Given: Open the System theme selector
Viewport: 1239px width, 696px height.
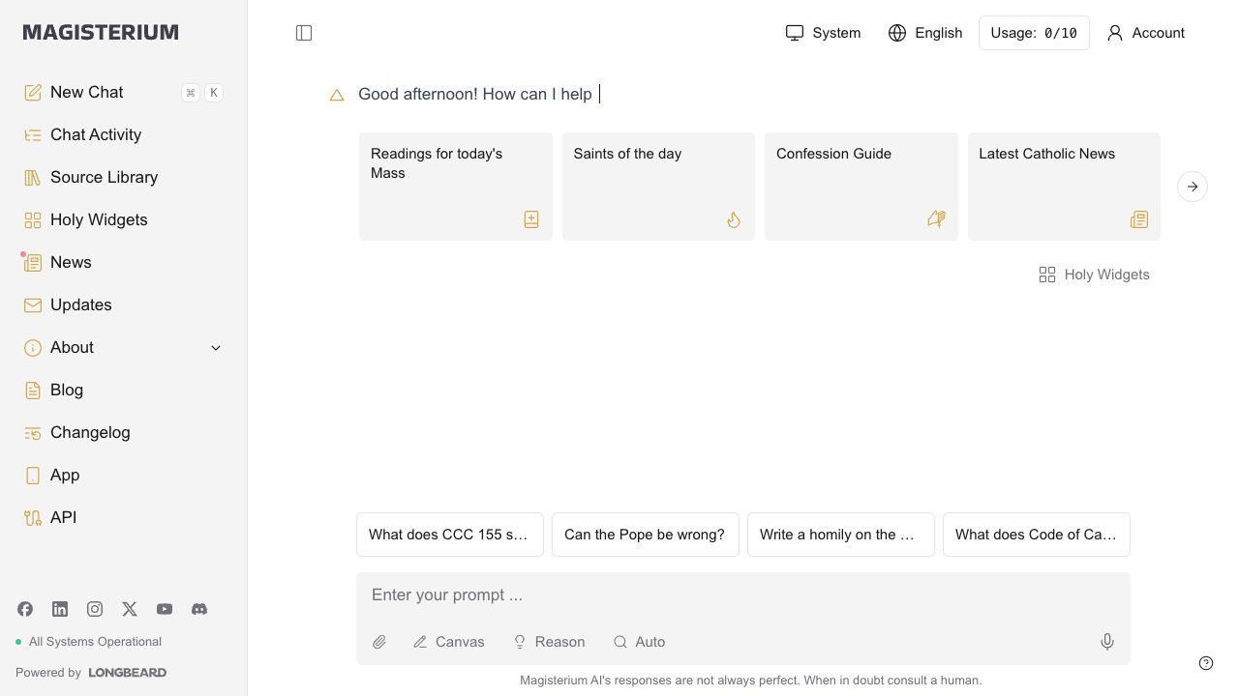Looking at the screenshot, I should pos(823,33).
